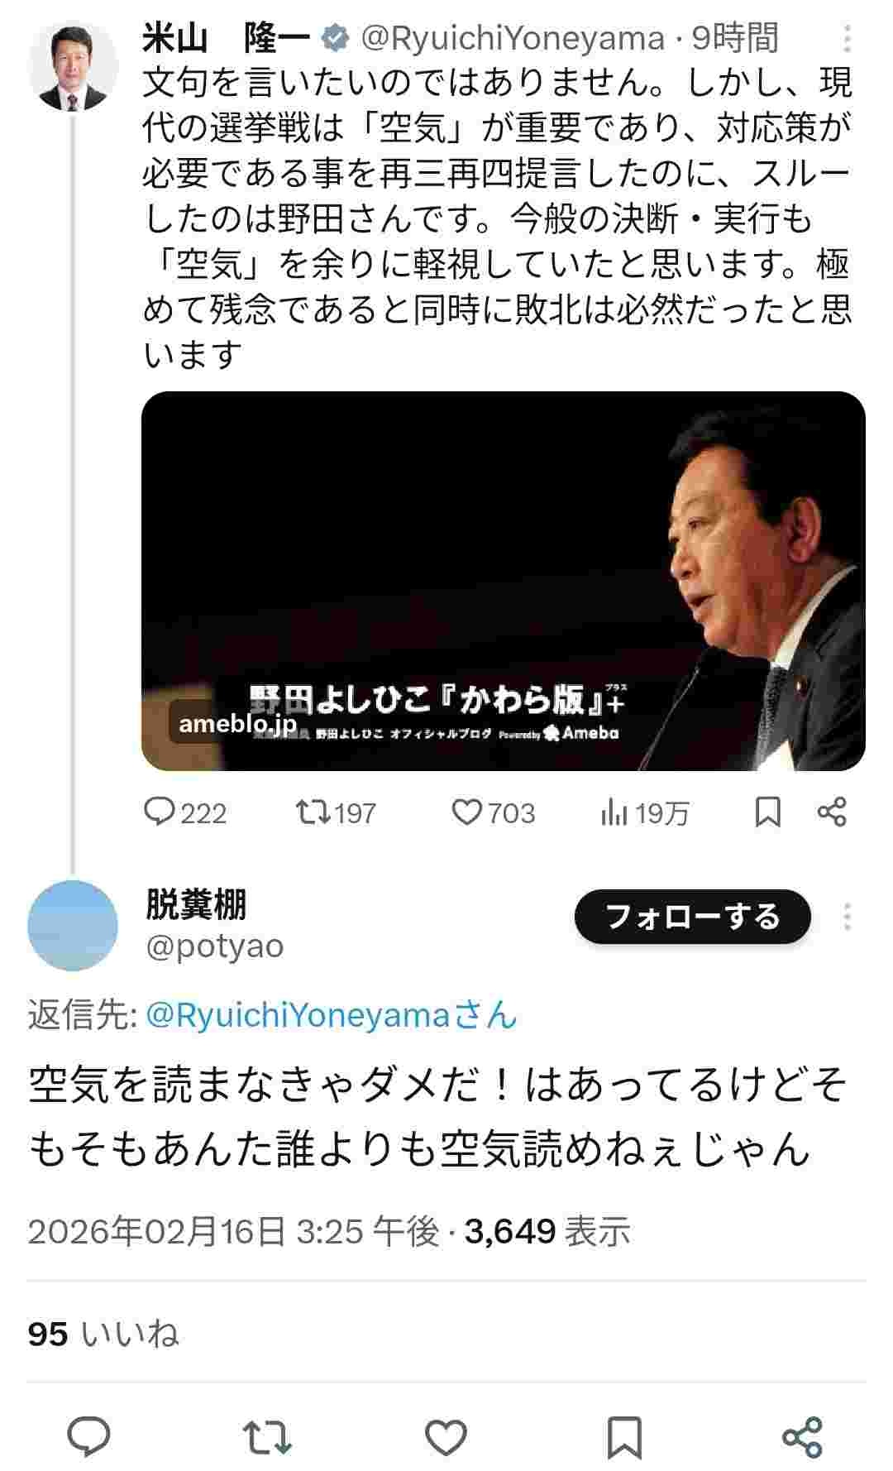Screen dimensions: 893x1471
Task: Open 米山 隆一's profile picture
Action: 73,66
